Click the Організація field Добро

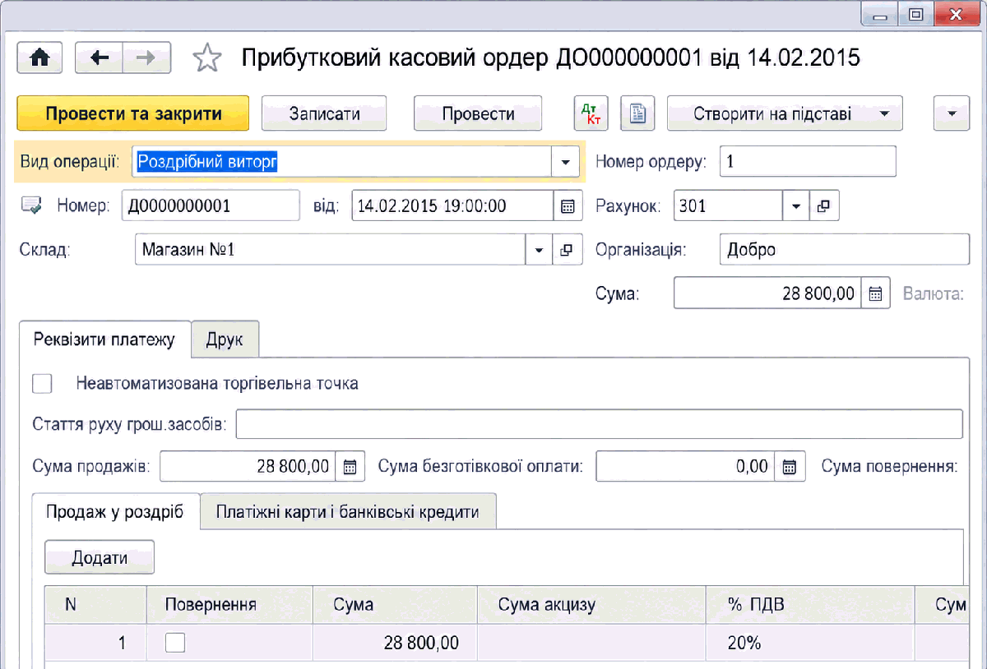click(x=845, y=250)
